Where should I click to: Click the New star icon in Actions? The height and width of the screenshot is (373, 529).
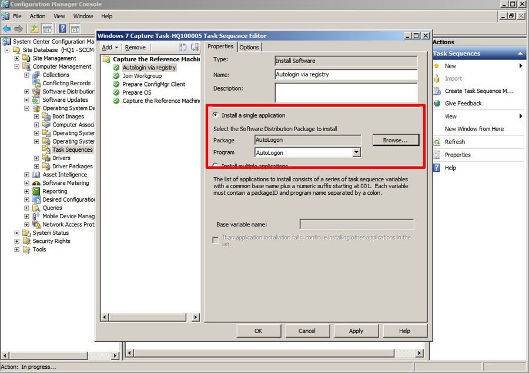click(x=437, y=66)
